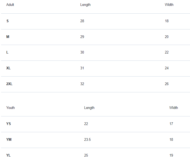The width and height of the screenshot is (190, 163).
Task: Click the length value 23.5 for size YM
Action: (x=88, y=140)
